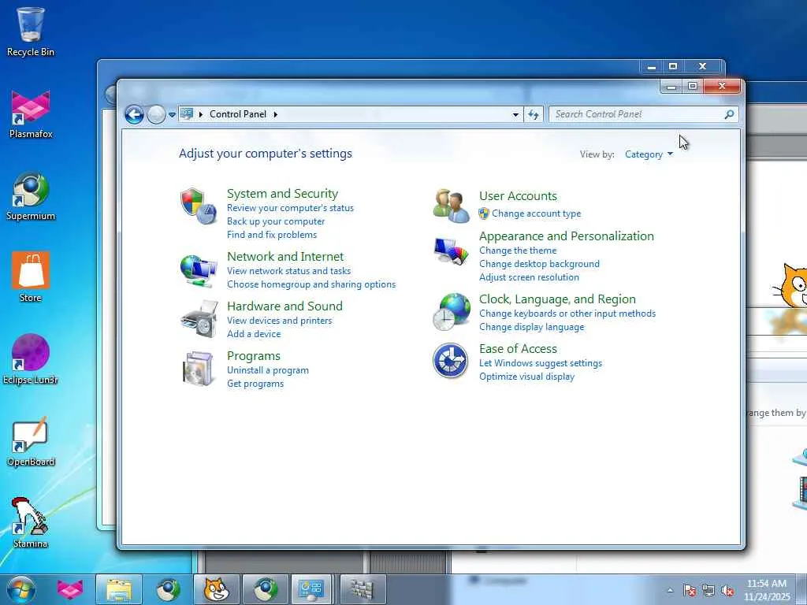Open Recycle Bin on the desktop
This screenshot has height=605, width=807.
31,32
